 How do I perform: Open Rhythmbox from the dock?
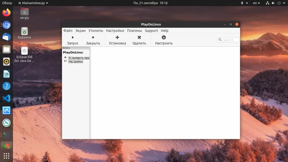pos(6,62)
